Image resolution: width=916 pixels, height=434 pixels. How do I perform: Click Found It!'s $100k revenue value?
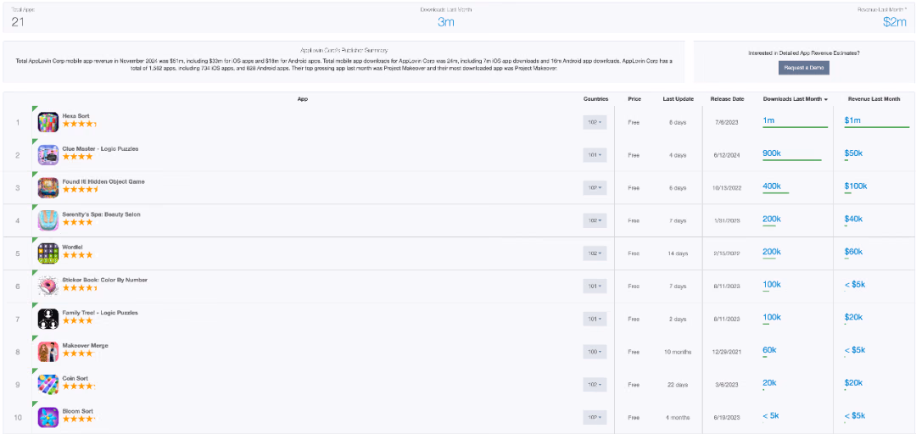(x=856, y=186)
